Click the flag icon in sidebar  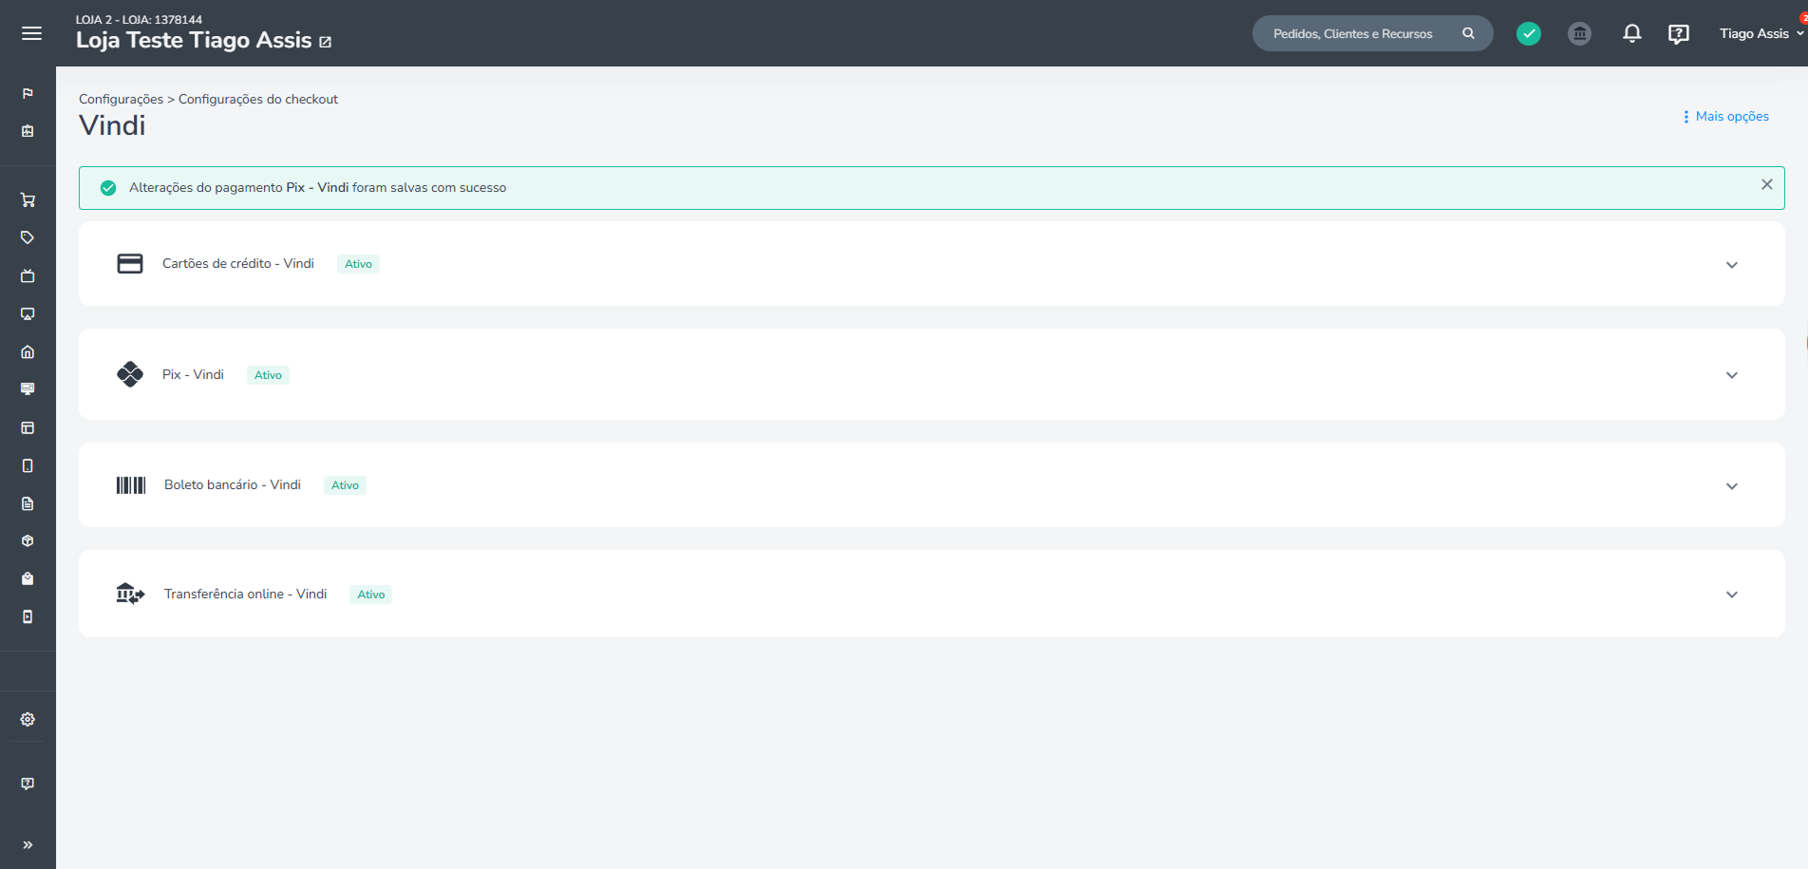click(28, 93)
